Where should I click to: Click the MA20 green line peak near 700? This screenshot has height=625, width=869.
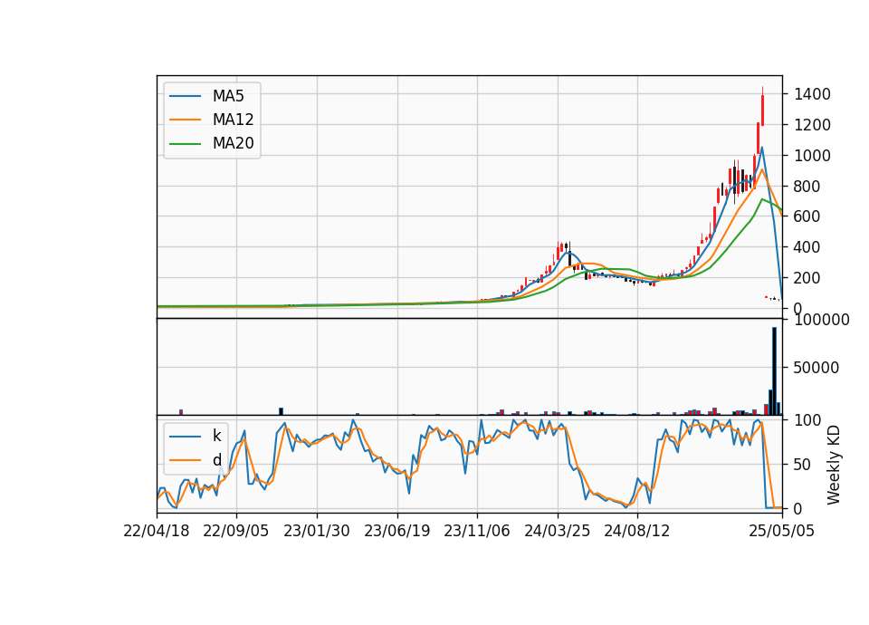(763, 198)
